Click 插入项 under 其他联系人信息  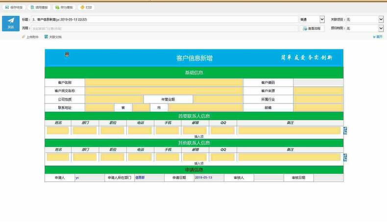click(x=199, y=163)
